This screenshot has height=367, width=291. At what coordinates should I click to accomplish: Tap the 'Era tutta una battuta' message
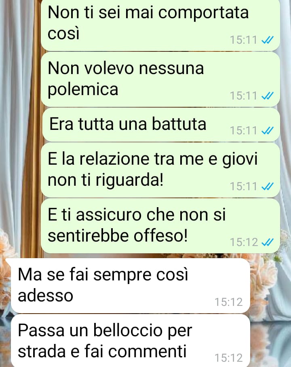point(161,125)
